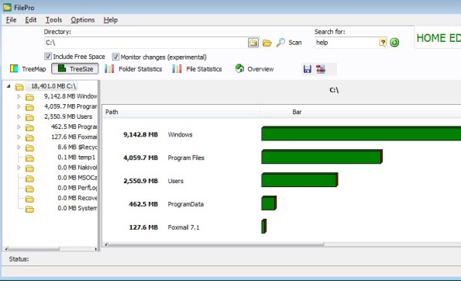Viewport: 461px width, 281px height.
Task: Expand the 462.5 MB ProgramData tree node
Action: click(19, 127)
